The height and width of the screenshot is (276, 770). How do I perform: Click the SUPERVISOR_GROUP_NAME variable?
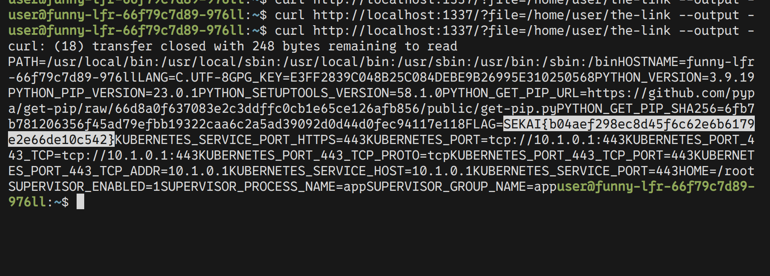click(453, 187)
